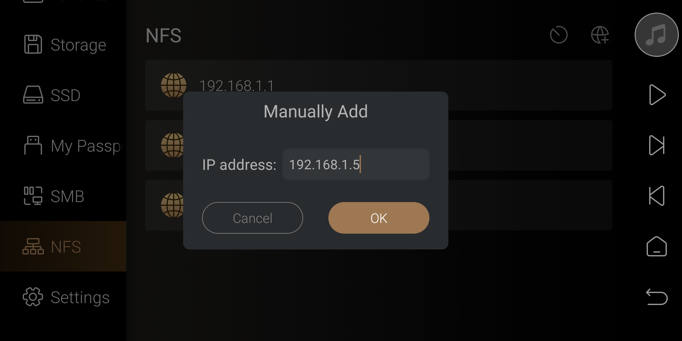The image size is (682, 341).
Task: Click the Settings gear icon
Action: tap(33, 297)
